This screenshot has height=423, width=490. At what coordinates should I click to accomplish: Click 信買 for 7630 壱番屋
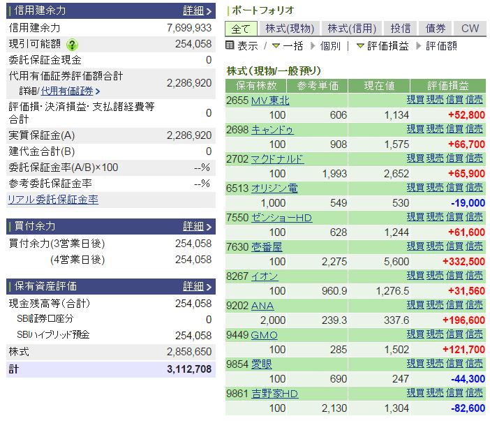454,246
